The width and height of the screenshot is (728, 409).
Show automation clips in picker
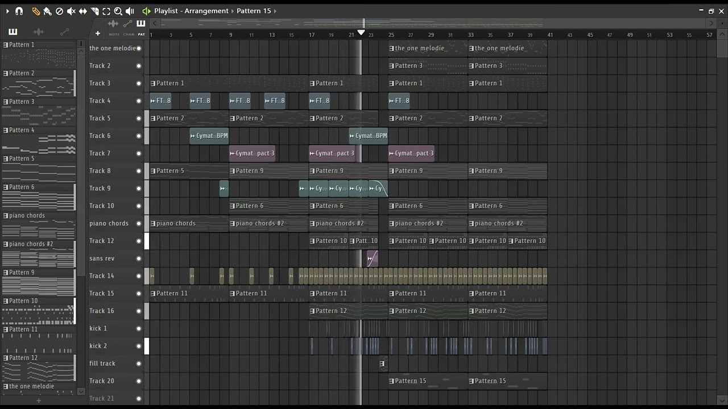tap(64, 32)
